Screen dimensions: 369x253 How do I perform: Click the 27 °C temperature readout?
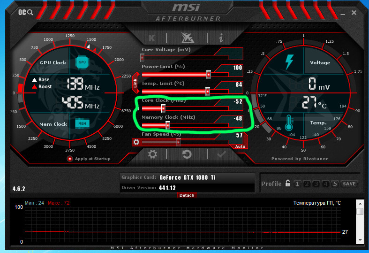coord(315,103)
